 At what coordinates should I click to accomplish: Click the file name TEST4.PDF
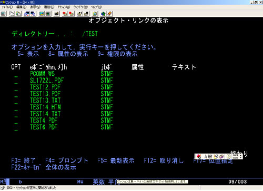point(44,120)
